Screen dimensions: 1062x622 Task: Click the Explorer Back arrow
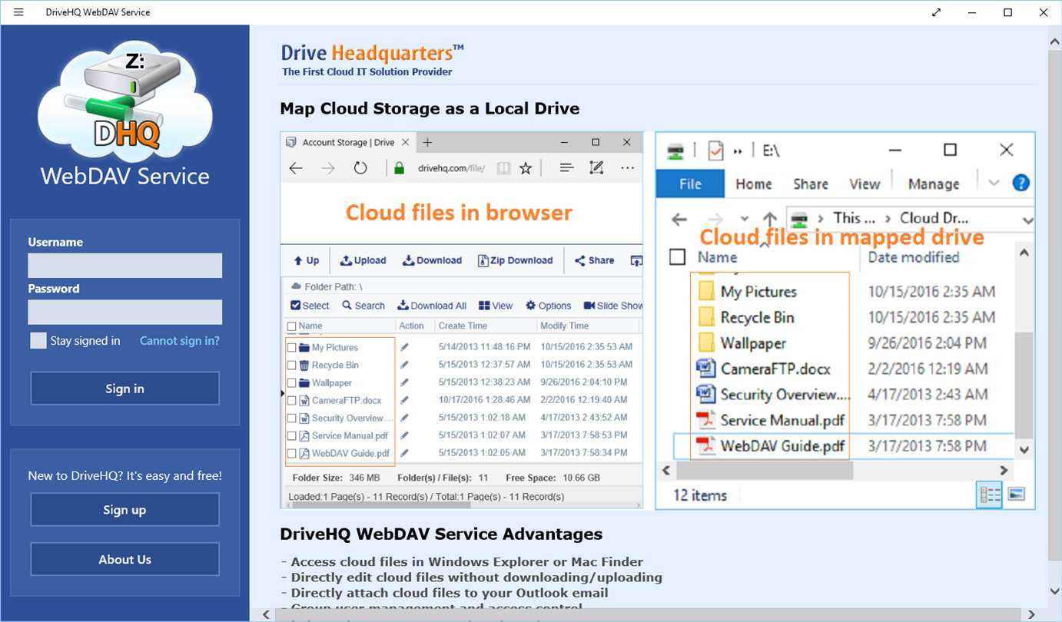point(679,220)
